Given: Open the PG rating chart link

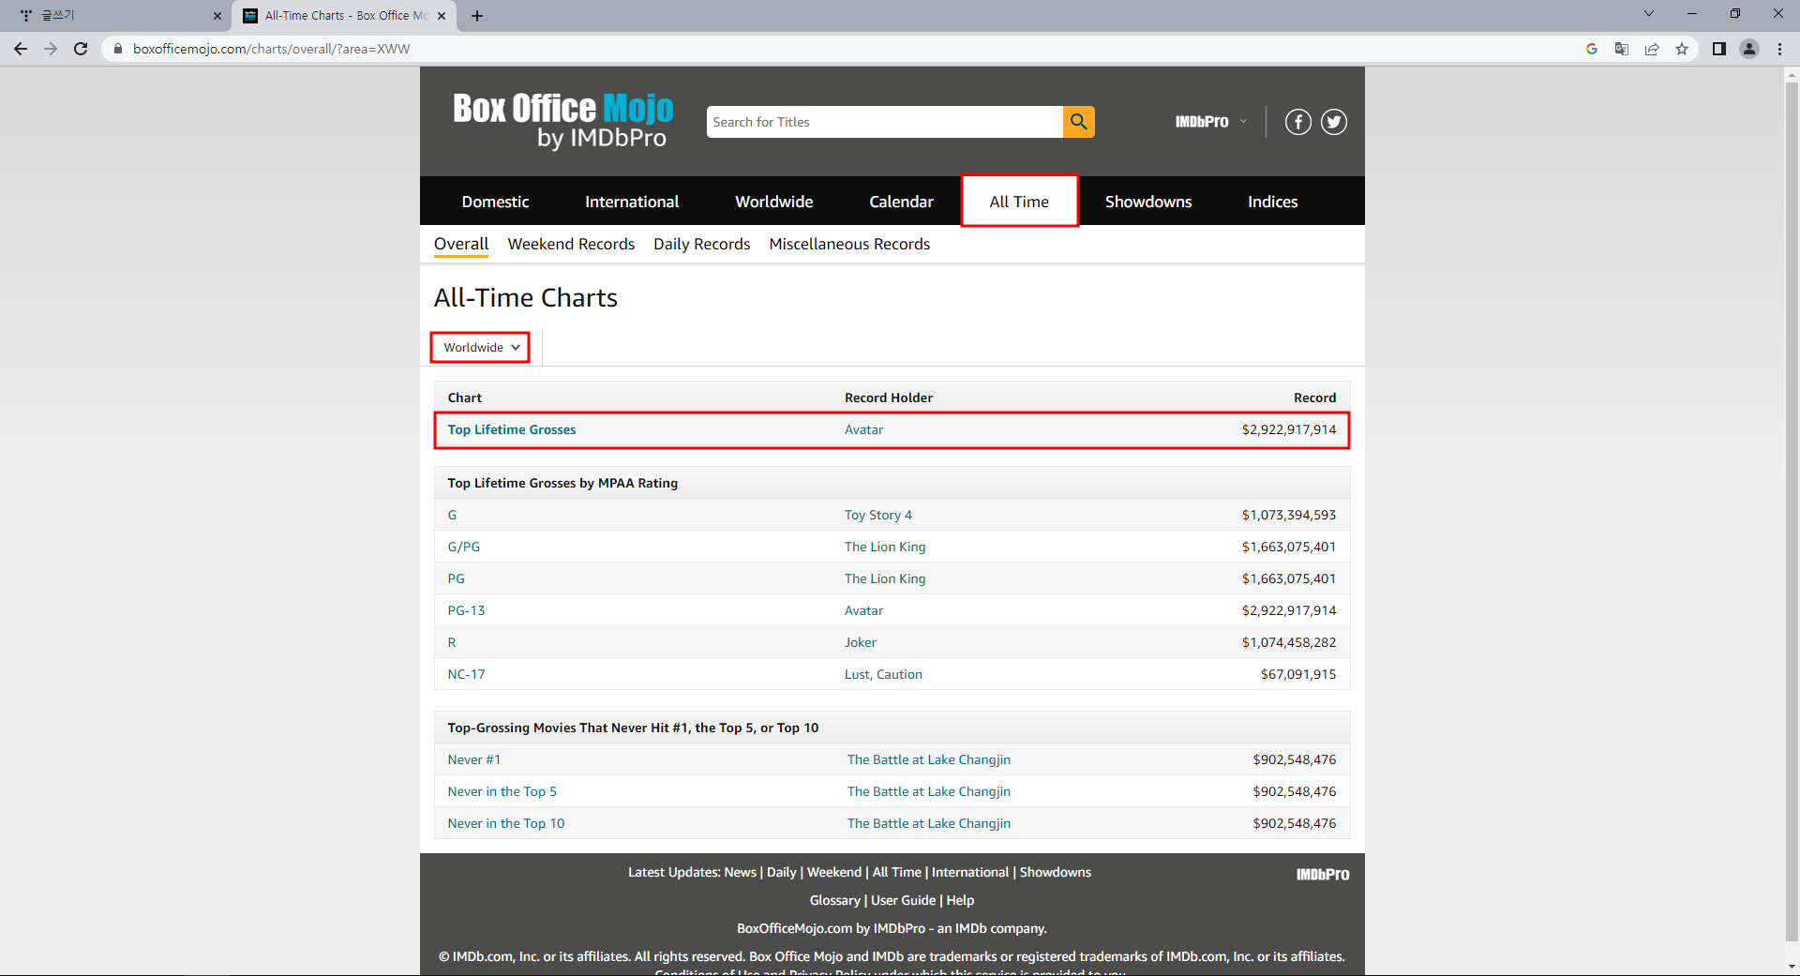Looking at the screenshot, I should pyautogui.click(x=456, y=578).
